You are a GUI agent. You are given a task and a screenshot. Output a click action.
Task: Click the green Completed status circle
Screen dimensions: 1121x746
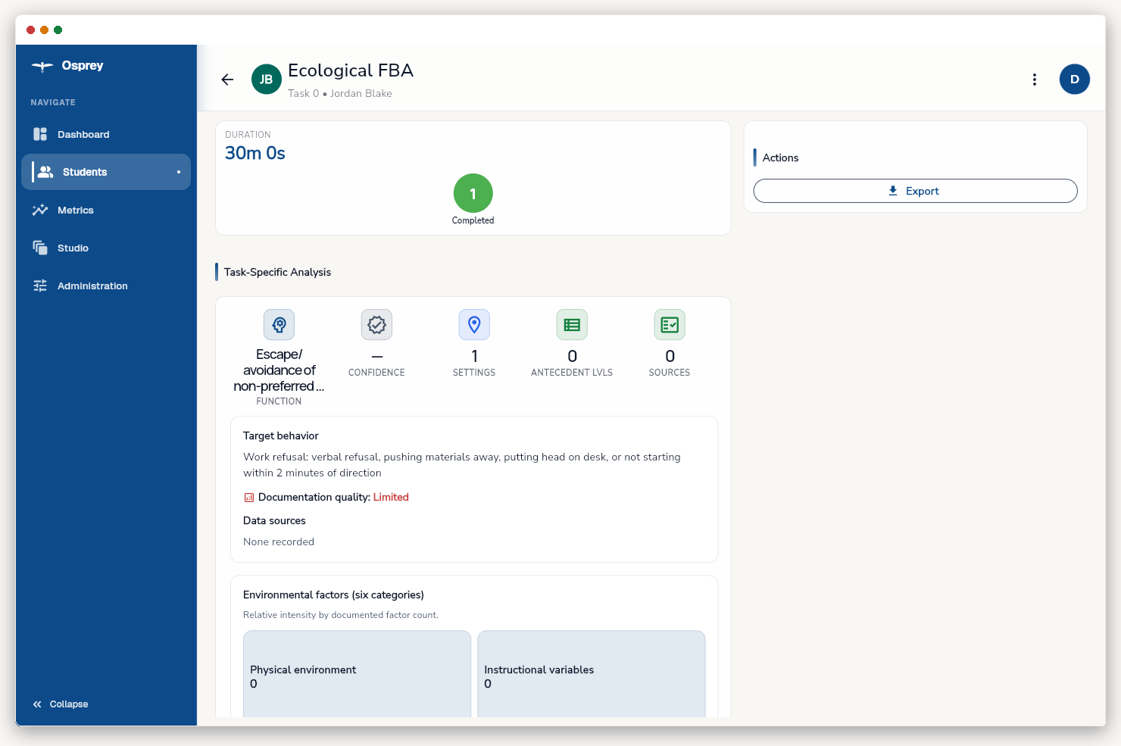[x=473, y=194]
